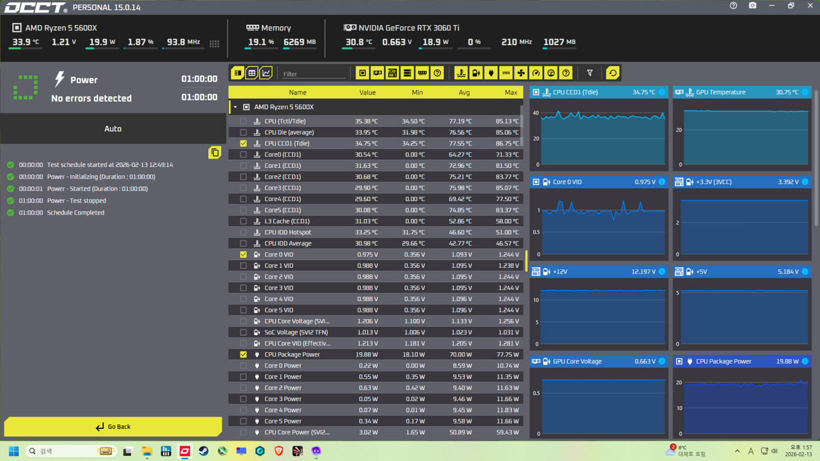Sort sensors by the Name column

(298, 93)
